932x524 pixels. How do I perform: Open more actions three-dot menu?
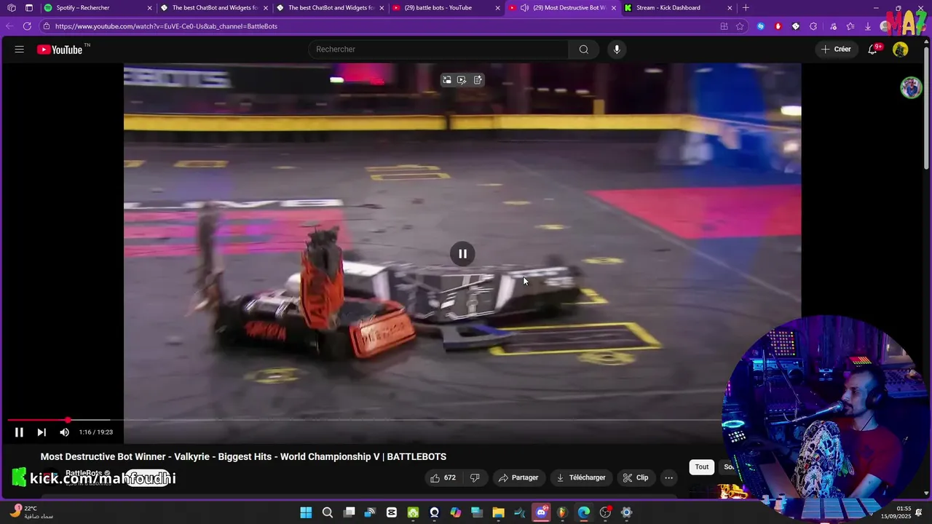click(668, 477)
